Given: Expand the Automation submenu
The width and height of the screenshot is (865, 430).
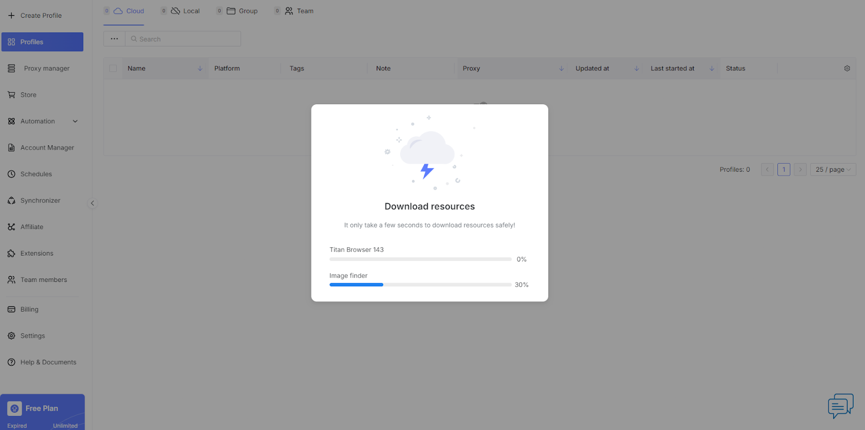Looking at the screenshot, I should point(75,122).
